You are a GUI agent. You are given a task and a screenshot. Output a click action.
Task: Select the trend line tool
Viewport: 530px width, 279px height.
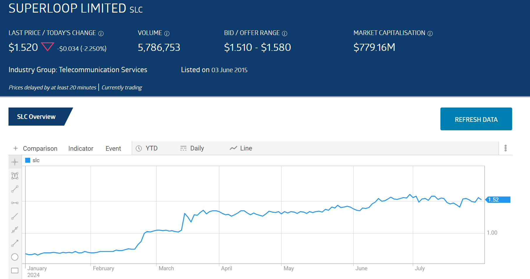click(15, 216)
